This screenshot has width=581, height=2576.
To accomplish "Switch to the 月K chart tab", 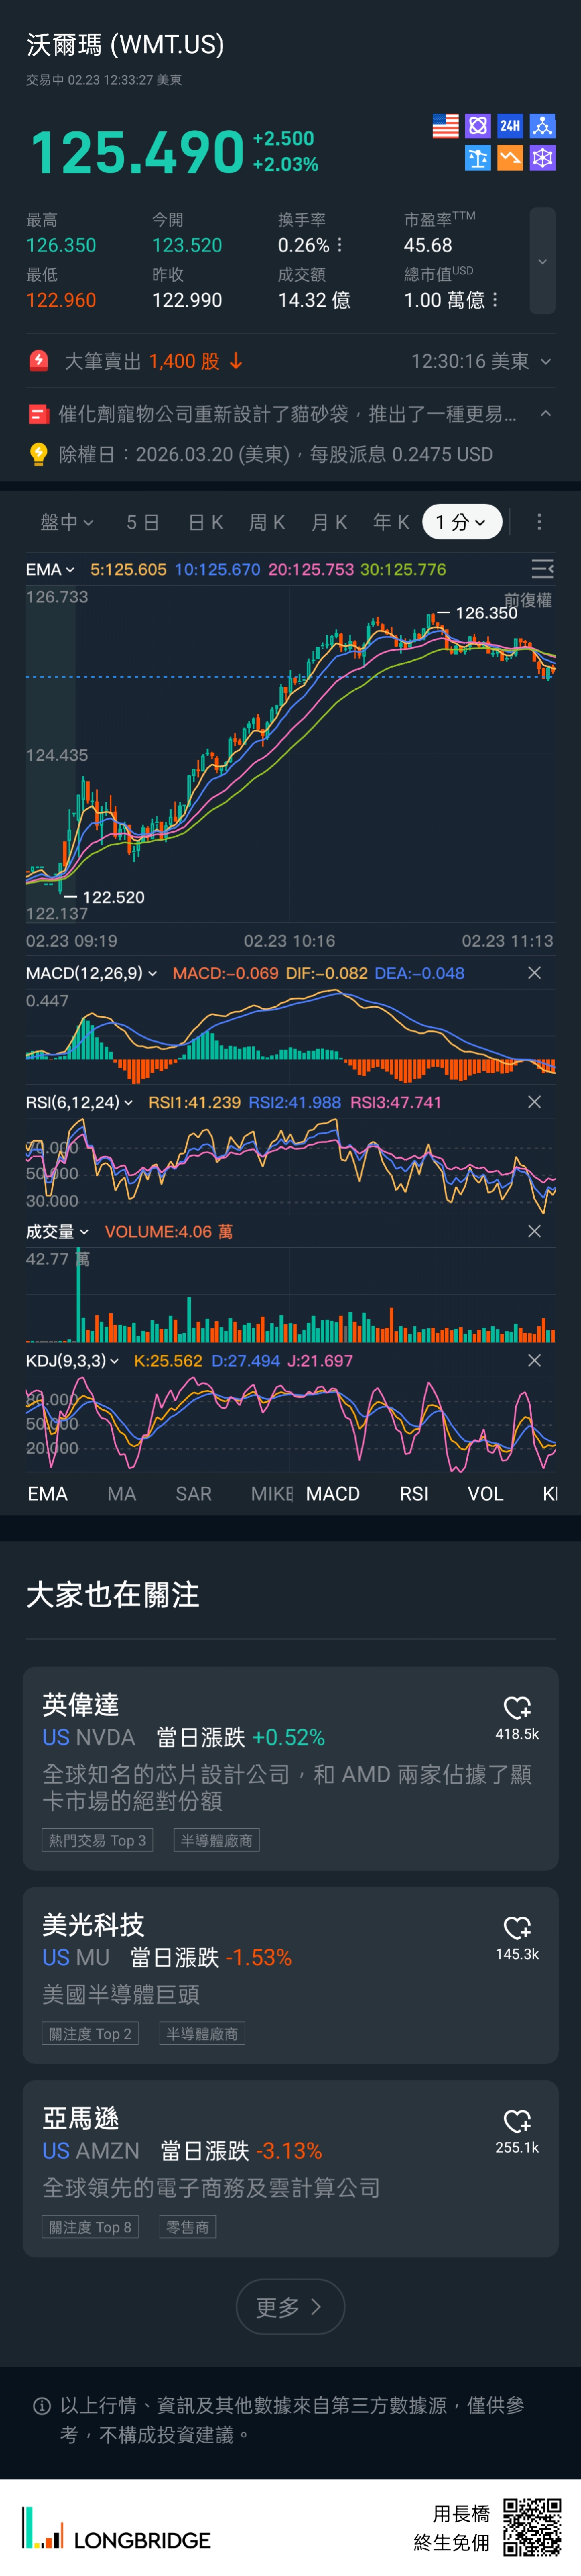I will (329, 522).
